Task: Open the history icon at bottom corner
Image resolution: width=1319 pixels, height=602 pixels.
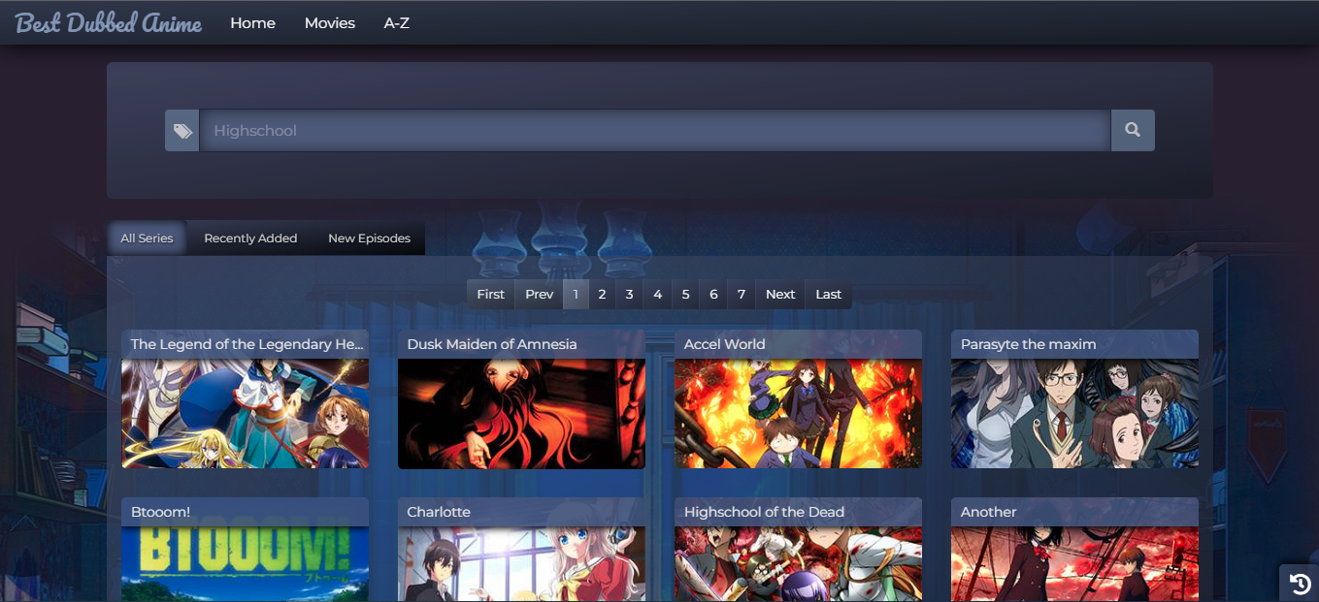Action: [1300, 584]
